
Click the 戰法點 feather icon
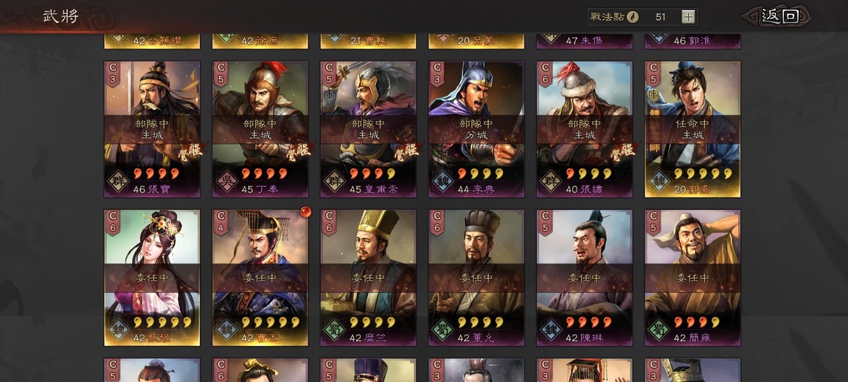tap(632, 17)
